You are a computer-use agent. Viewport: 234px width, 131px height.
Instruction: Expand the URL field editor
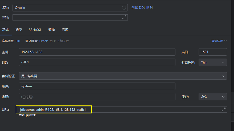[224, 109]
